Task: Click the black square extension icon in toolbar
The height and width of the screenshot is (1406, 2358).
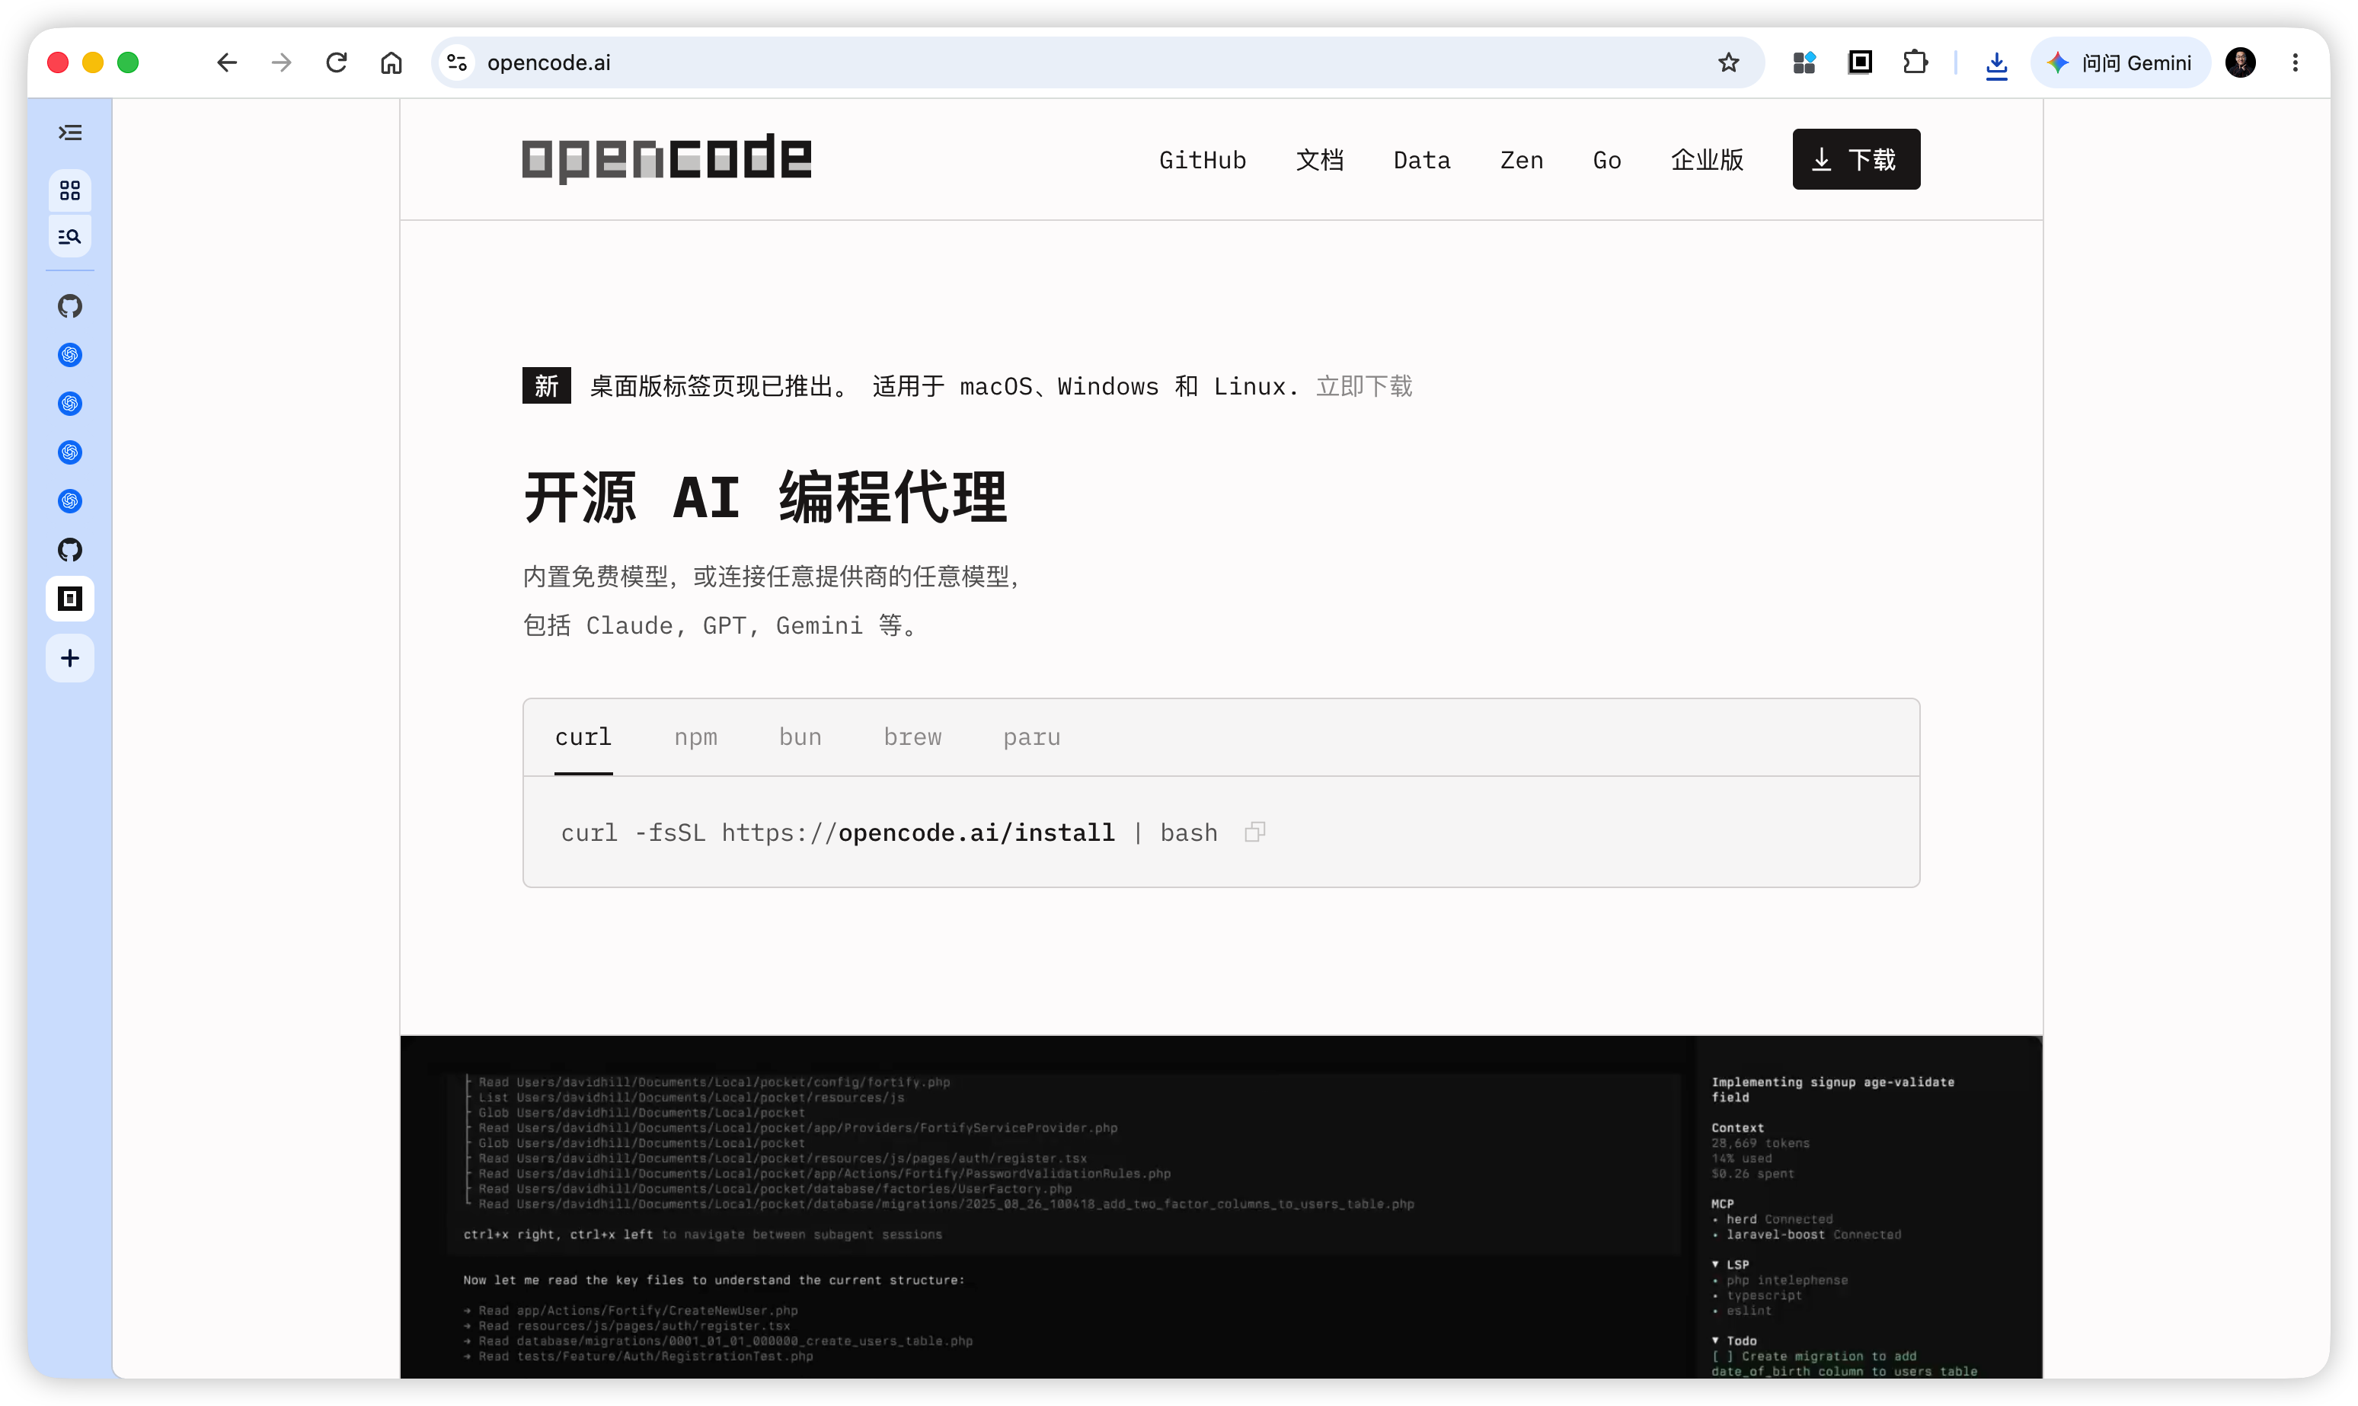Action: pos(1861,62)
